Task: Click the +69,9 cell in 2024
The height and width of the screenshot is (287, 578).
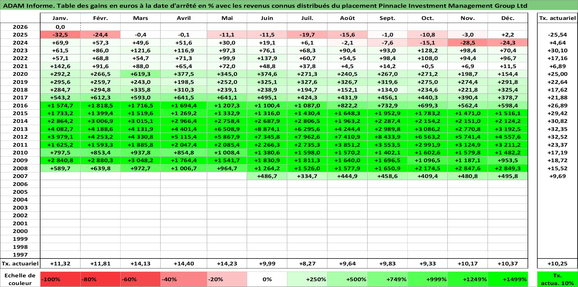Action: click(60, 43)
